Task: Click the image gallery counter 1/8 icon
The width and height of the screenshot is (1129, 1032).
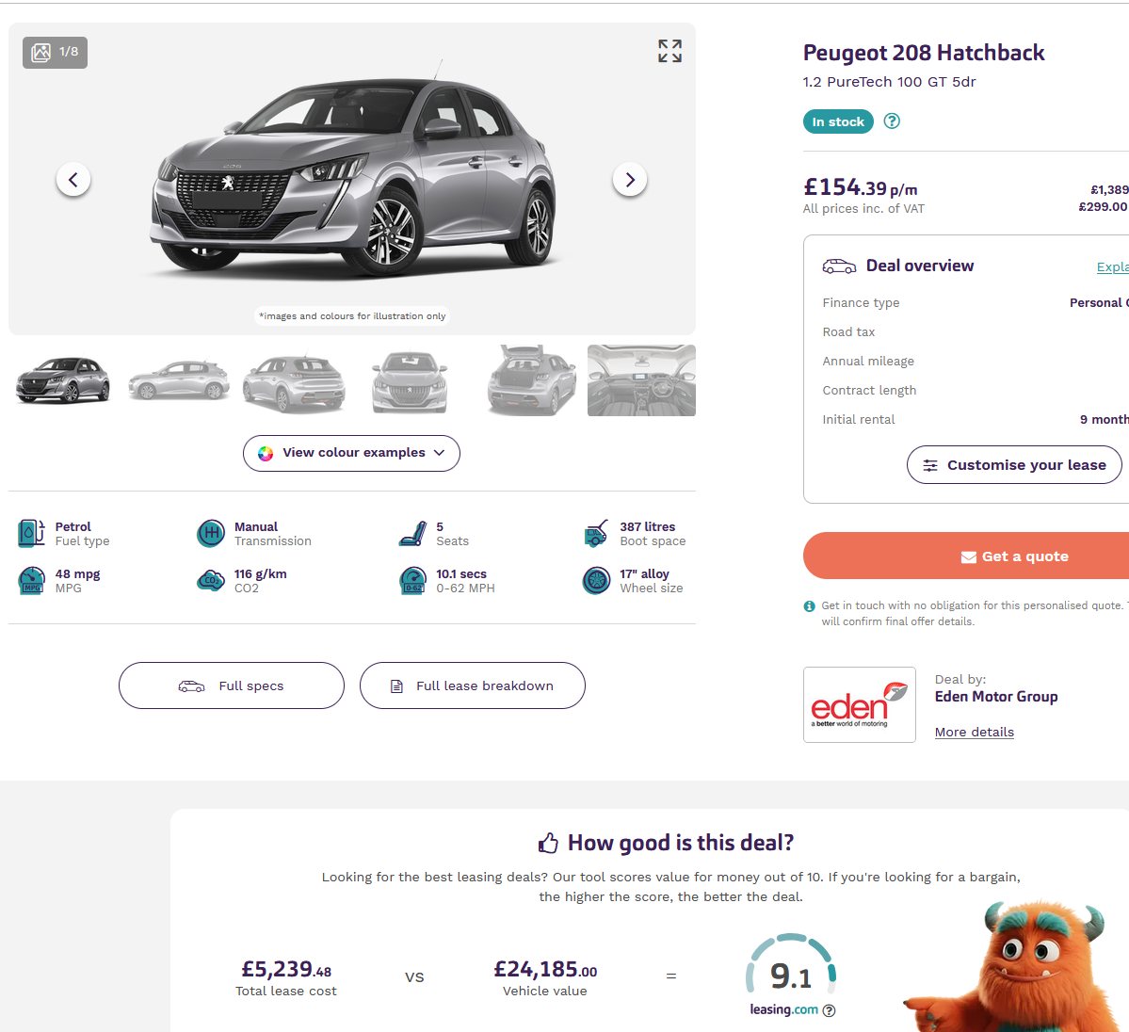Action: coord(55,53)
